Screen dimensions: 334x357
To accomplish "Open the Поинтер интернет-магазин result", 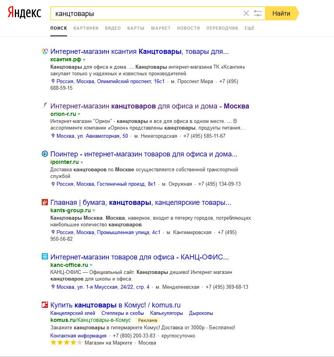I will pos(144,154).
